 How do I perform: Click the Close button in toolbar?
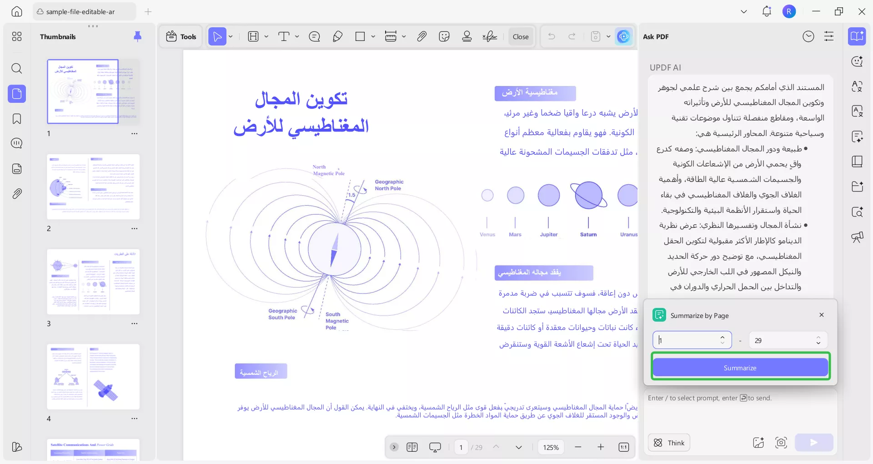coord(521,36)
